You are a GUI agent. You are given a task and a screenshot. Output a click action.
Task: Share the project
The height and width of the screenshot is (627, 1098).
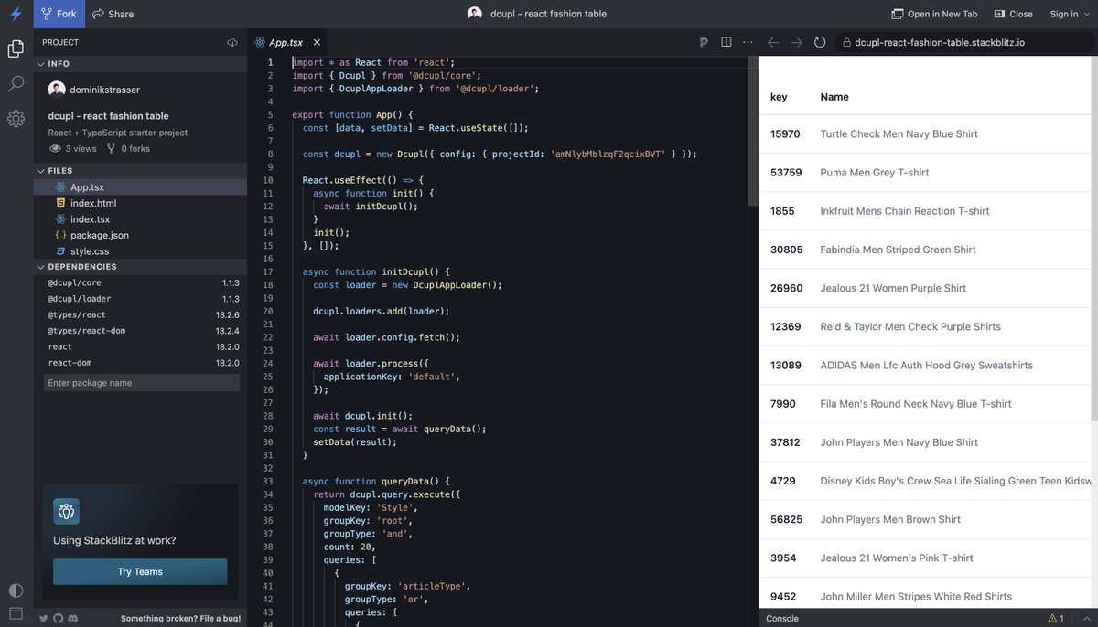(113, 14)
